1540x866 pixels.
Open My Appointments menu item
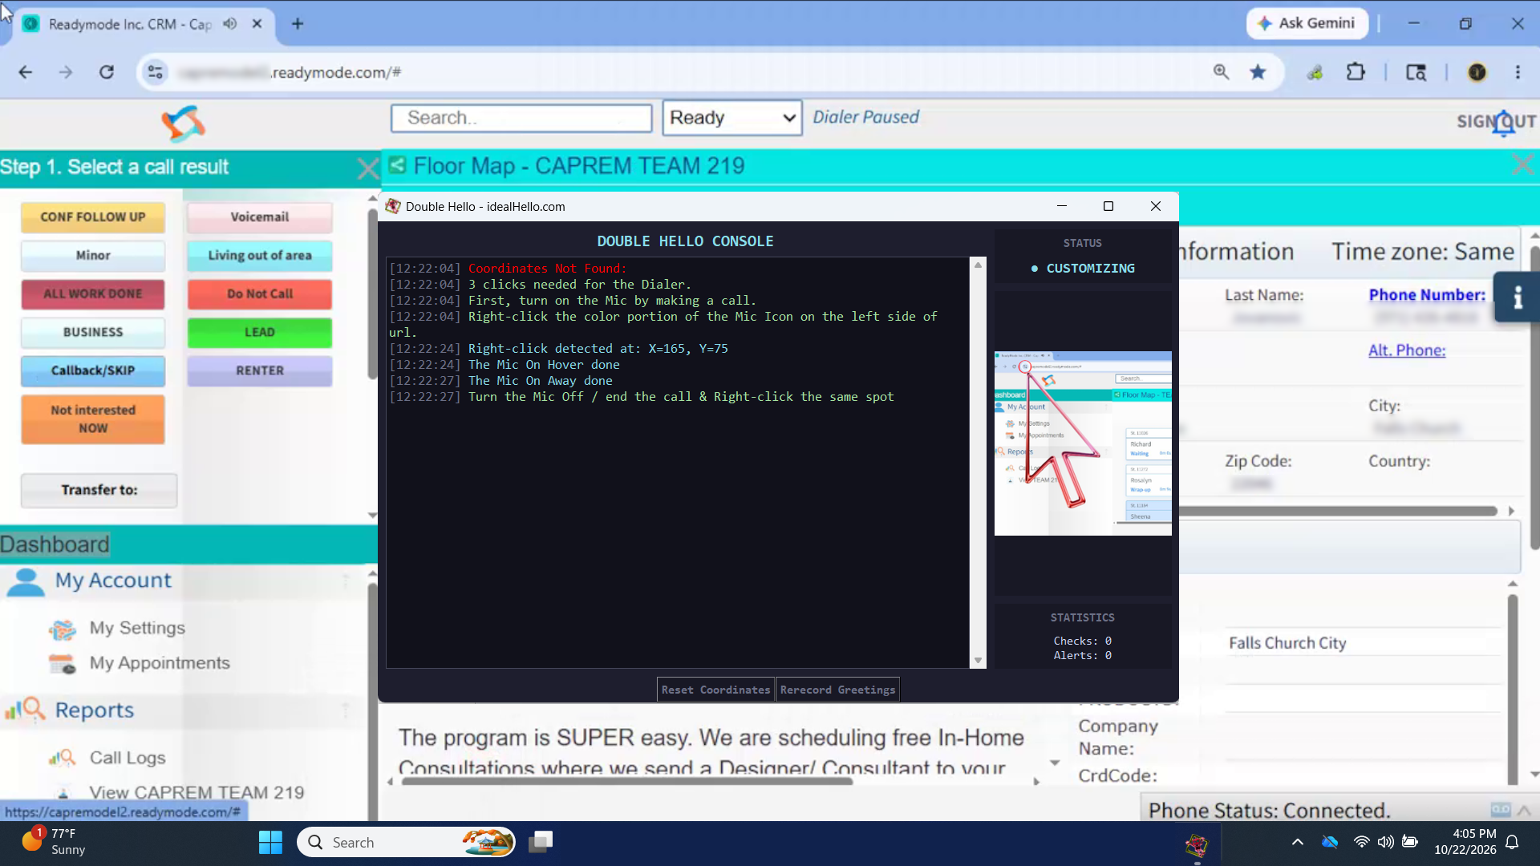160,663
